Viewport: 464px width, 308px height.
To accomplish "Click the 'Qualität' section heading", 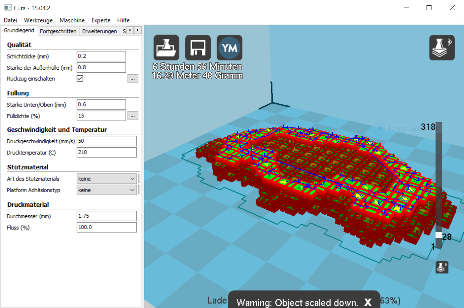I will 19,45.
